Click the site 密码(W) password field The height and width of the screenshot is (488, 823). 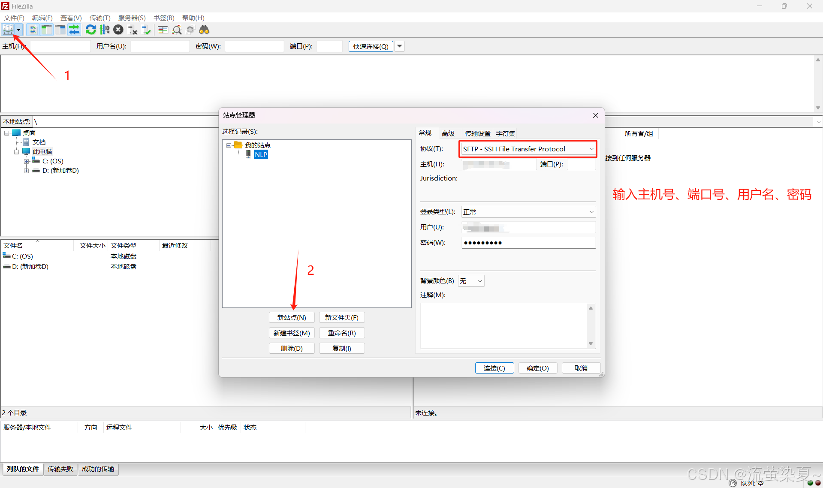pos(528,243)
